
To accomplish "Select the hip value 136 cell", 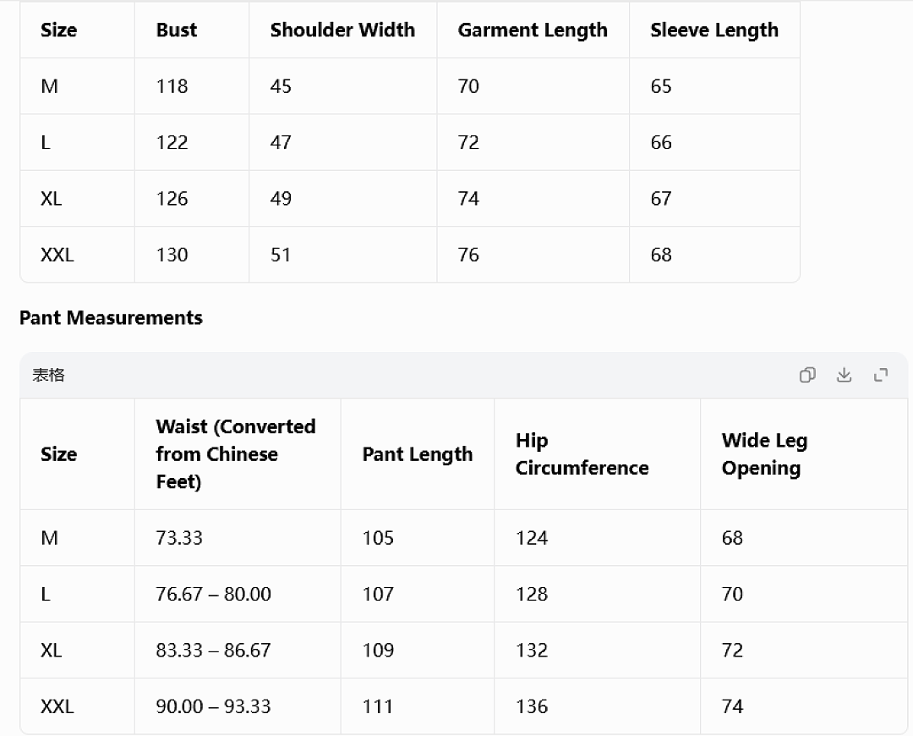I will coord(597,706).
